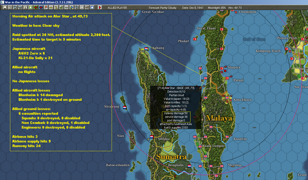308x180 pixels.
Task: Click 'Weather in hex: Clear sky' line
Action: pos(36,25)
